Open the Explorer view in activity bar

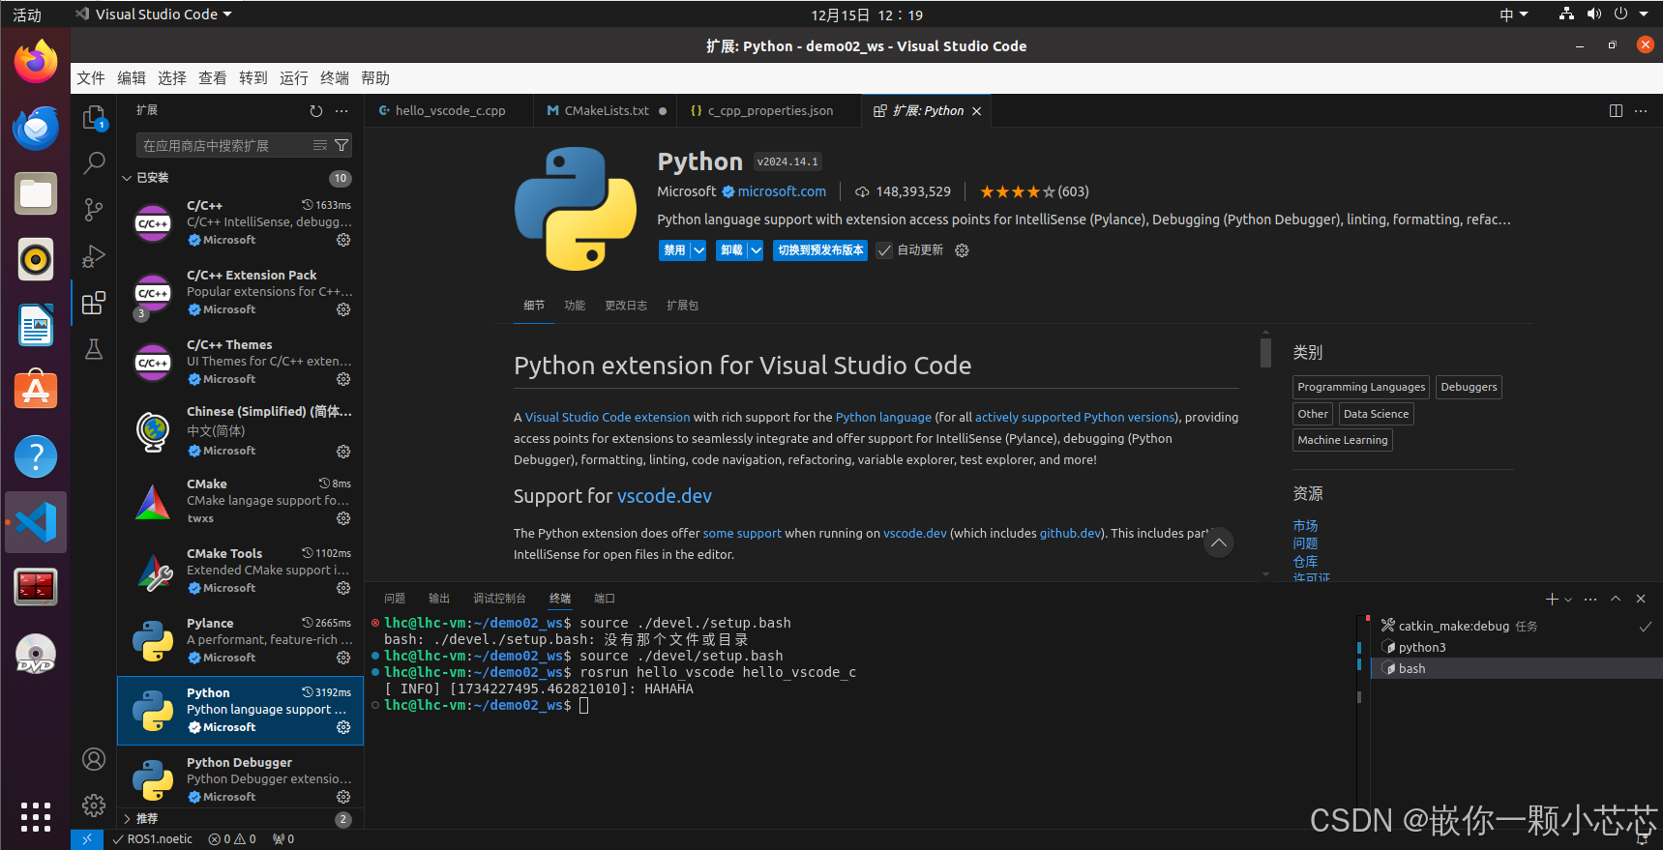pos(94,117)
